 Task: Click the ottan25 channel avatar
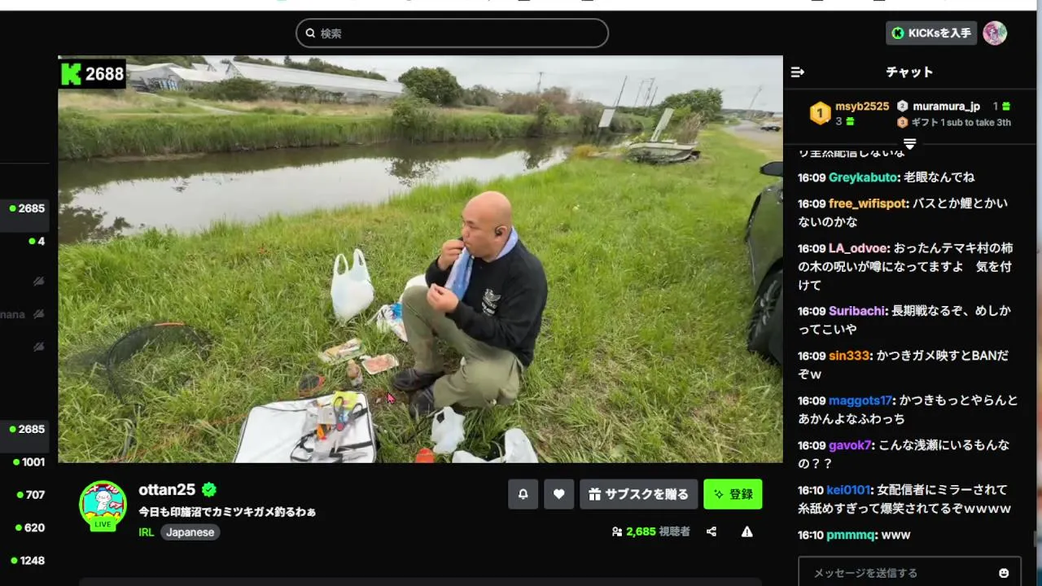click(103, 505)
